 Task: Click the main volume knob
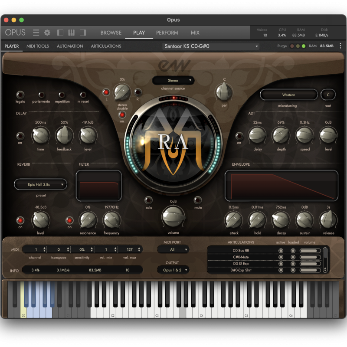[173, 216]
